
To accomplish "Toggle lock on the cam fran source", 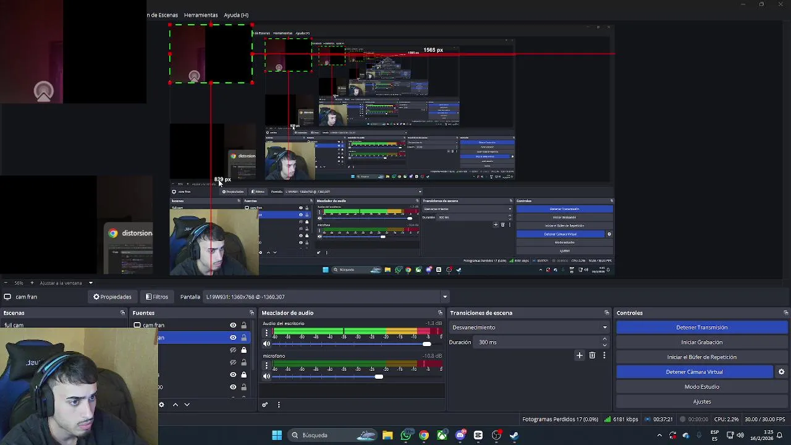I will (244, 325).
